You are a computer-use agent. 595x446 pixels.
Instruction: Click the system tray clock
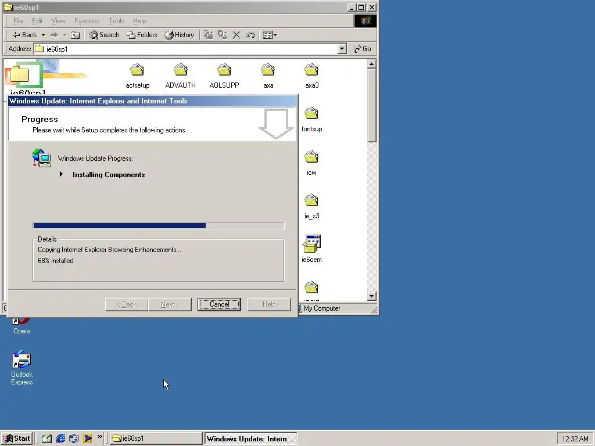575,439
